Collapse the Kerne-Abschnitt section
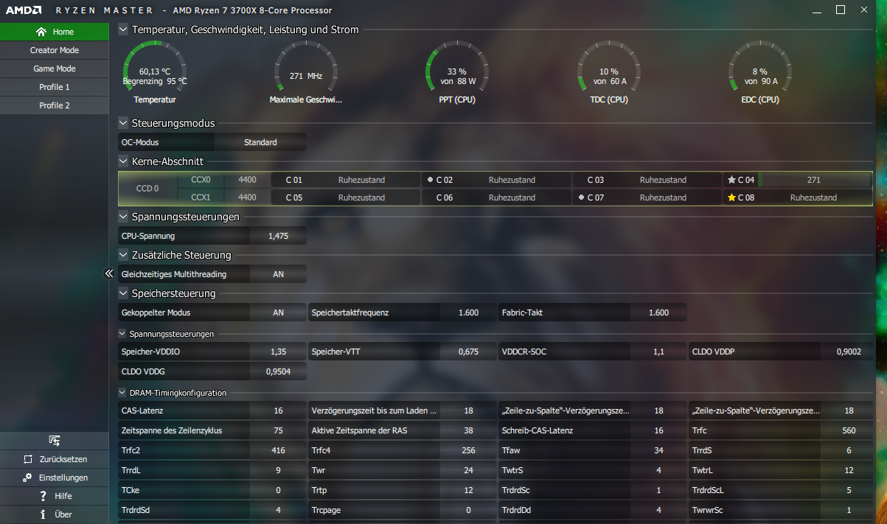Viewport: 887px width, 524px height. pos(123,161)
